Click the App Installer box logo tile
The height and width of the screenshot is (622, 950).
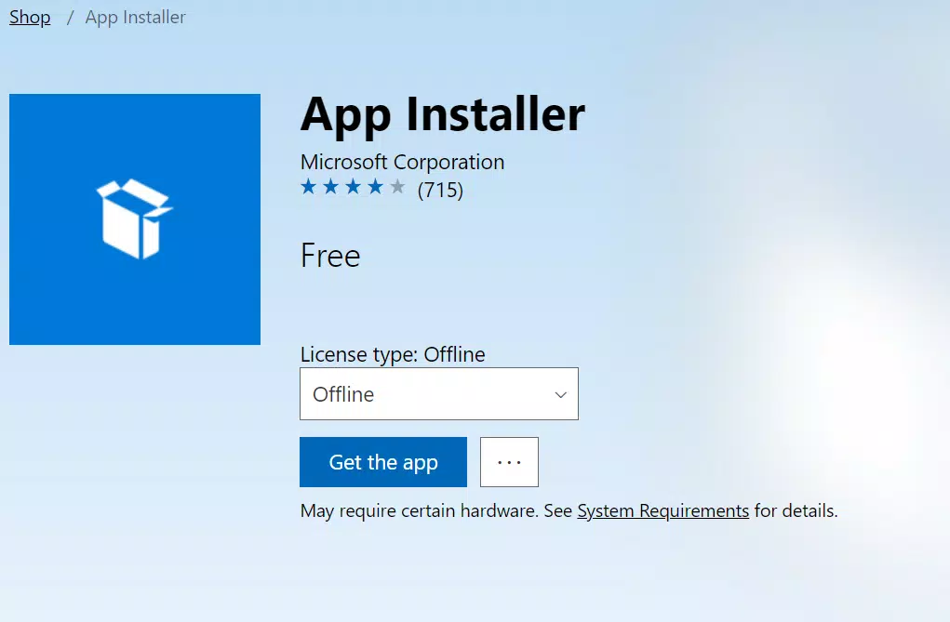pos(135,219)
